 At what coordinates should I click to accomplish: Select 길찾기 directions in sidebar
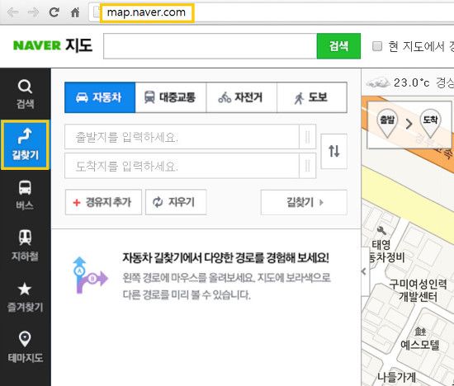[26, 144]
